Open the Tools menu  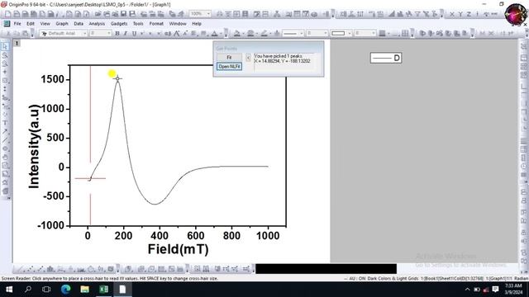pos(138,24)
